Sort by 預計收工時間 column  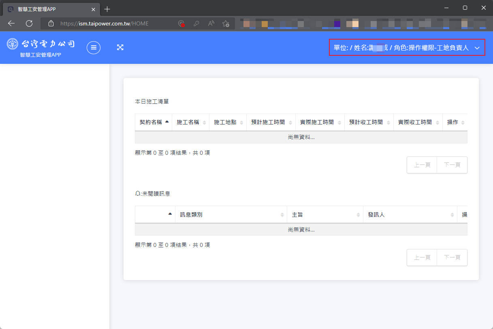(369, 122)
